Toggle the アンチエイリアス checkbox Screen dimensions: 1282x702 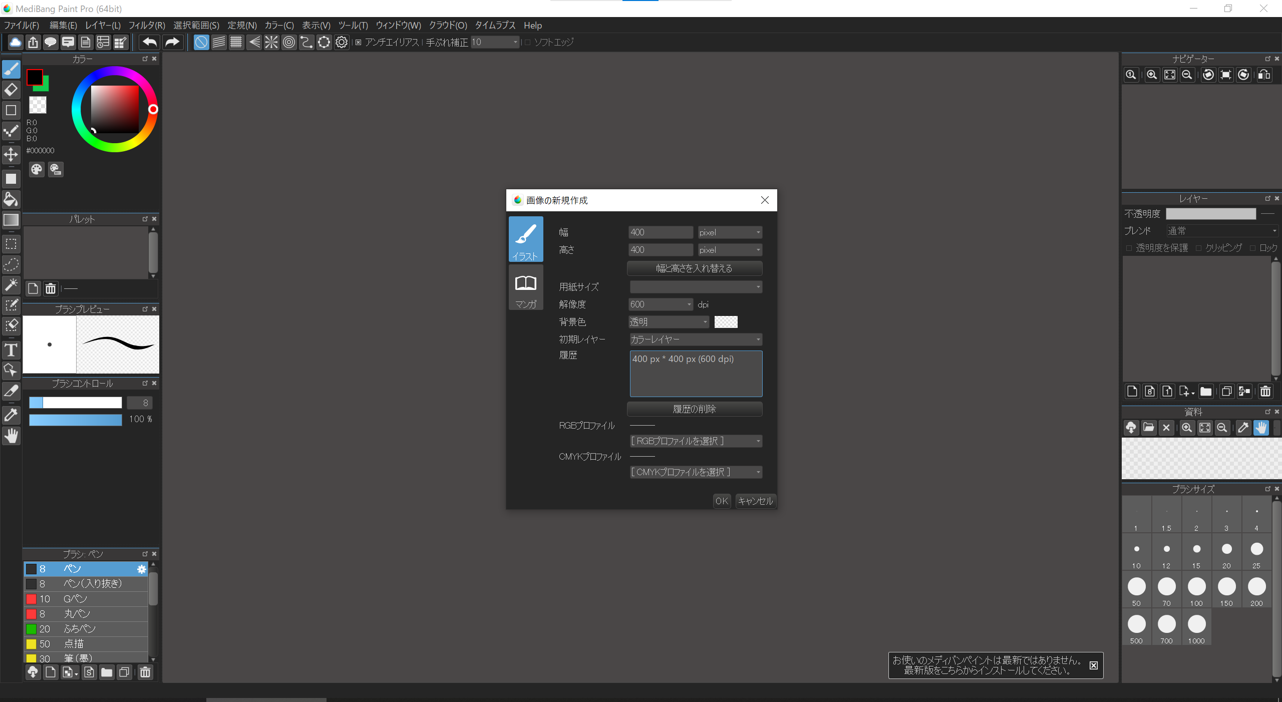(x=359, y=43)
